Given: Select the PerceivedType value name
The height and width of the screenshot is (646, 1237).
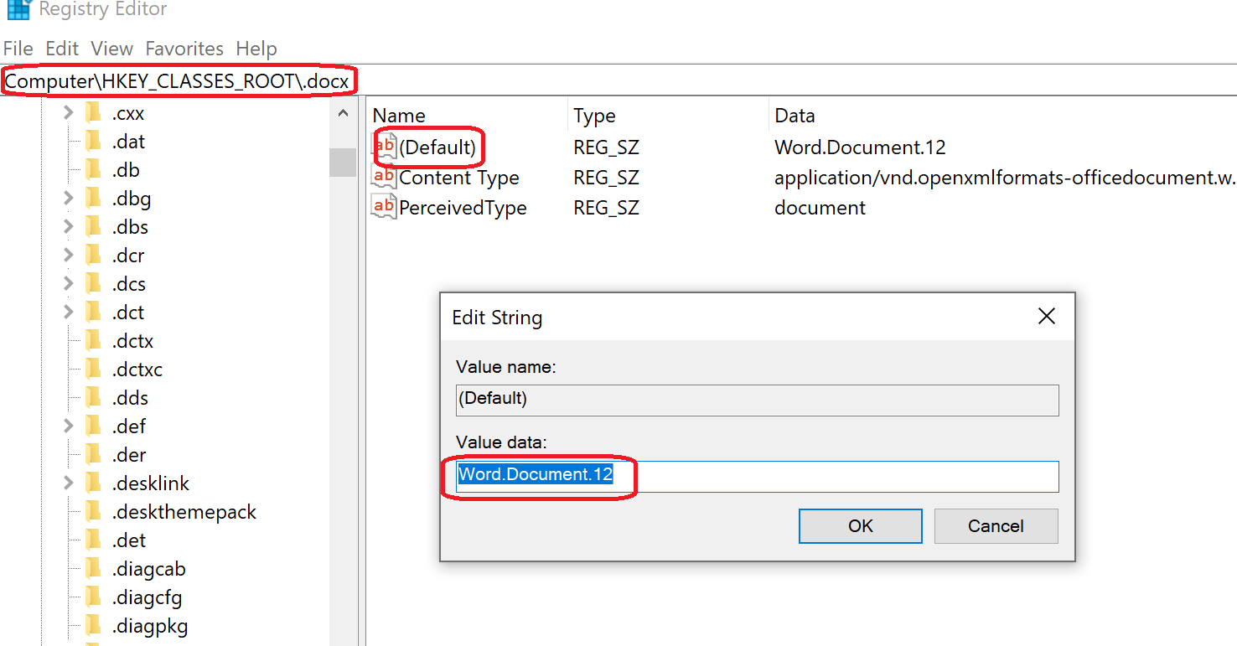Looking at the screenshot, I should click(x=463, y=208).
